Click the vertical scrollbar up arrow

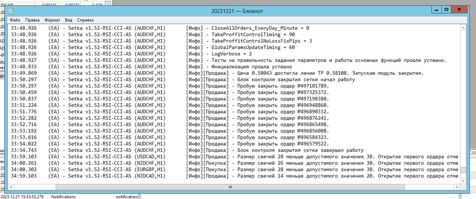point(463,28)
